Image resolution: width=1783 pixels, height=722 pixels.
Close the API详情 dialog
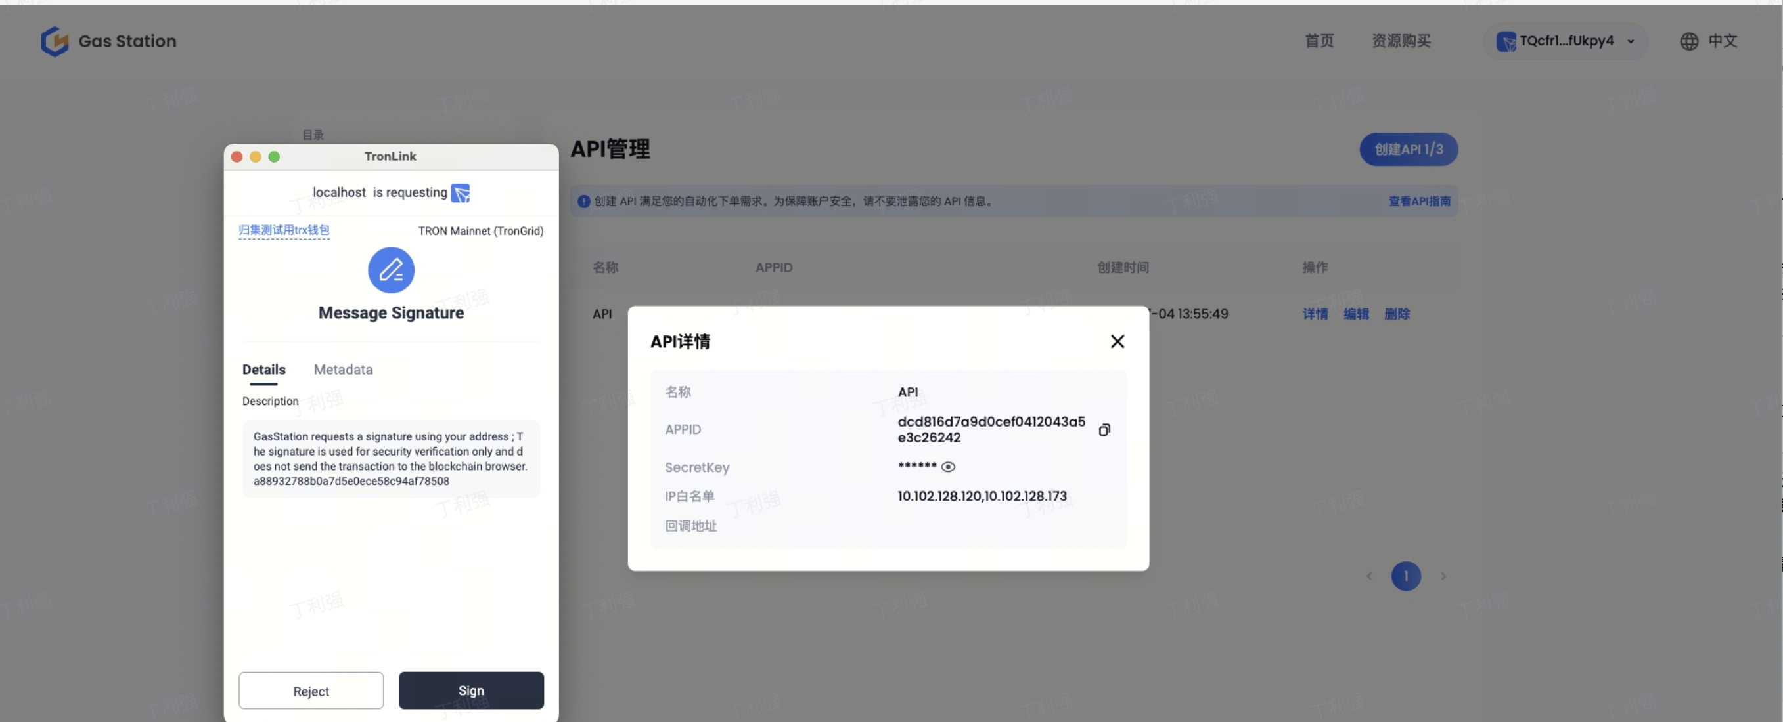(1117, 341)
